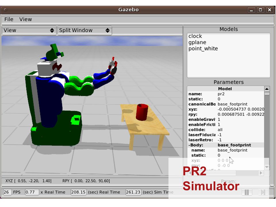
Task: Maximize the Gazebo window
Action: 260,10
